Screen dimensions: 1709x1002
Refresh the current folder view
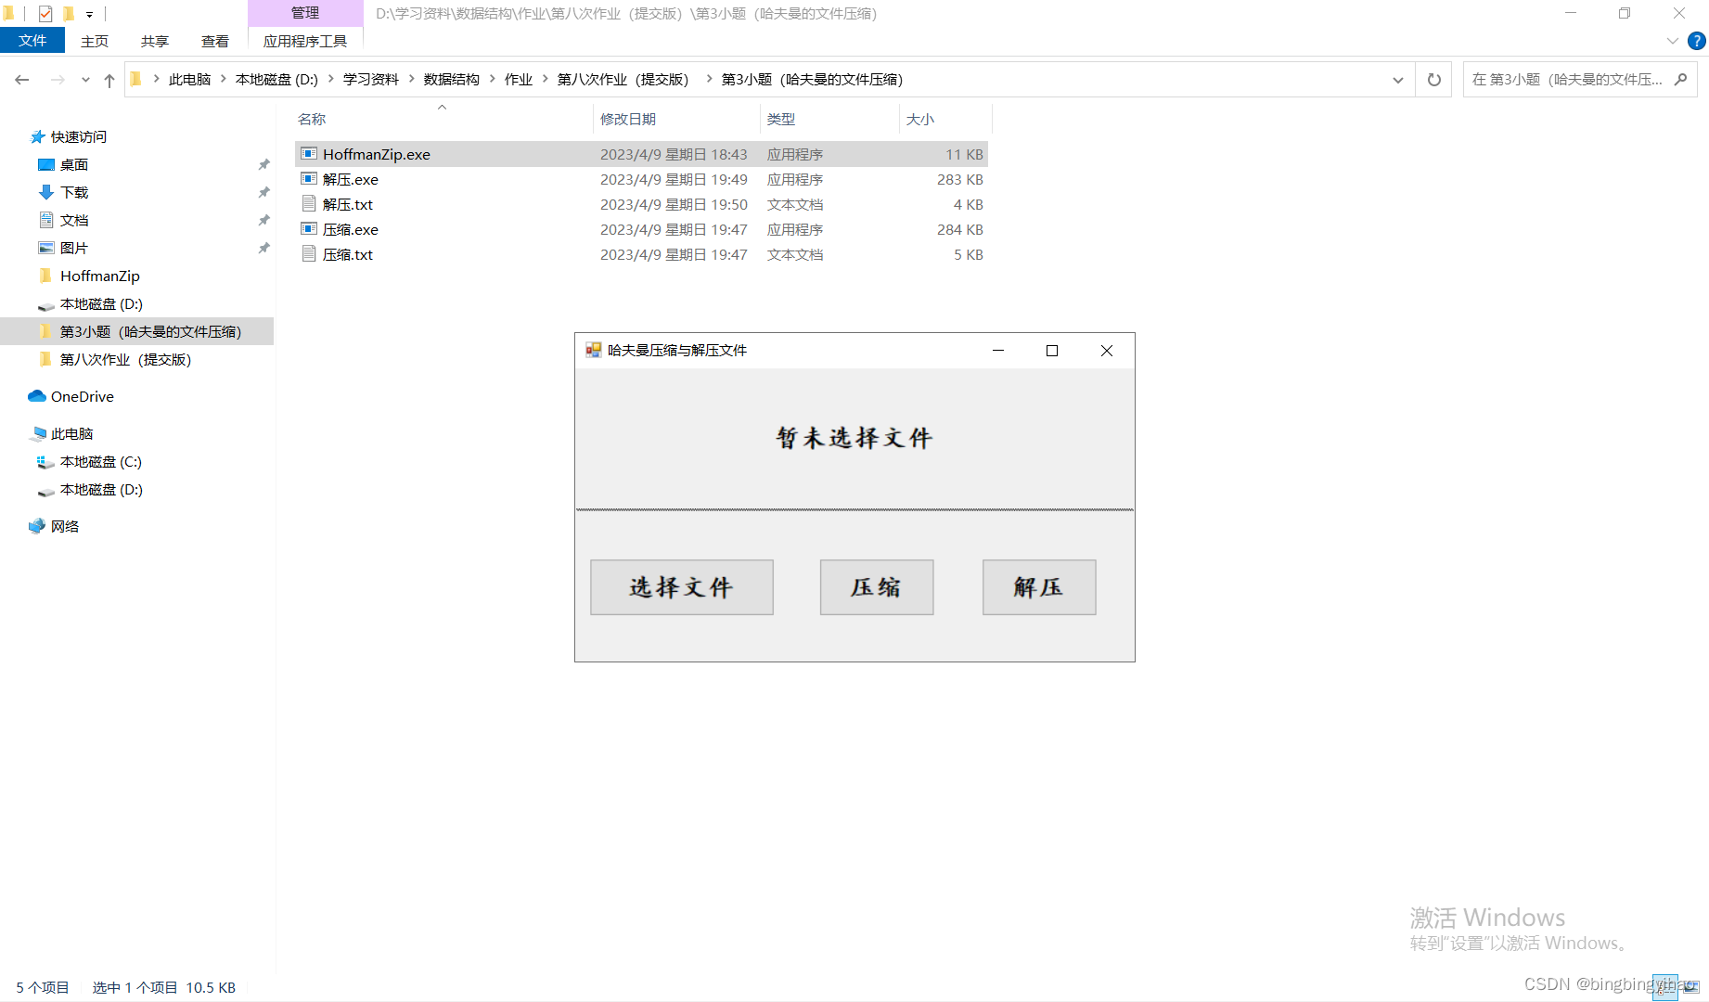click(1433, 80)
